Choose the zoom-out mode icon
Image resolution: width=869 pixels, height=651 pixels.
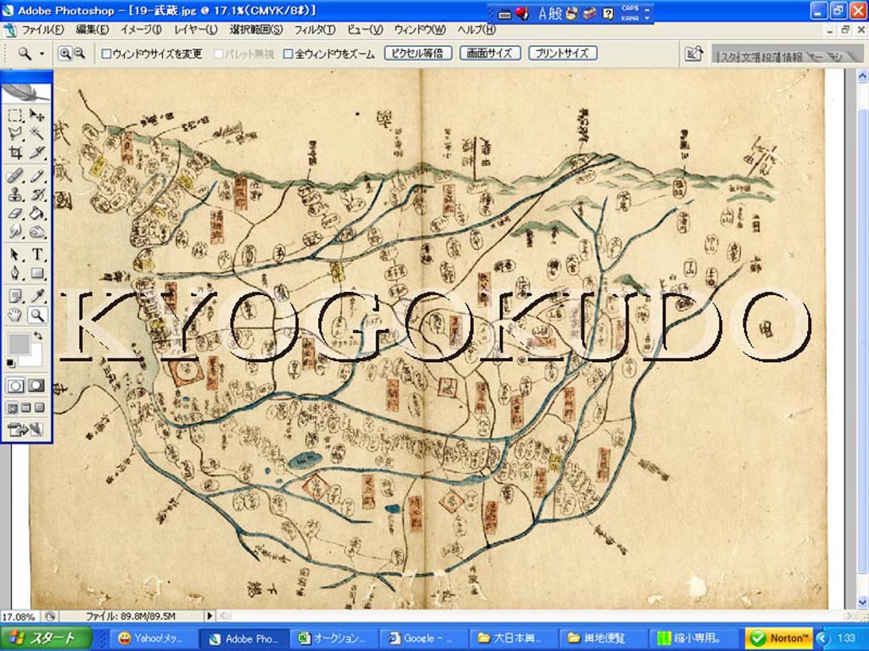tap(79, 53)
